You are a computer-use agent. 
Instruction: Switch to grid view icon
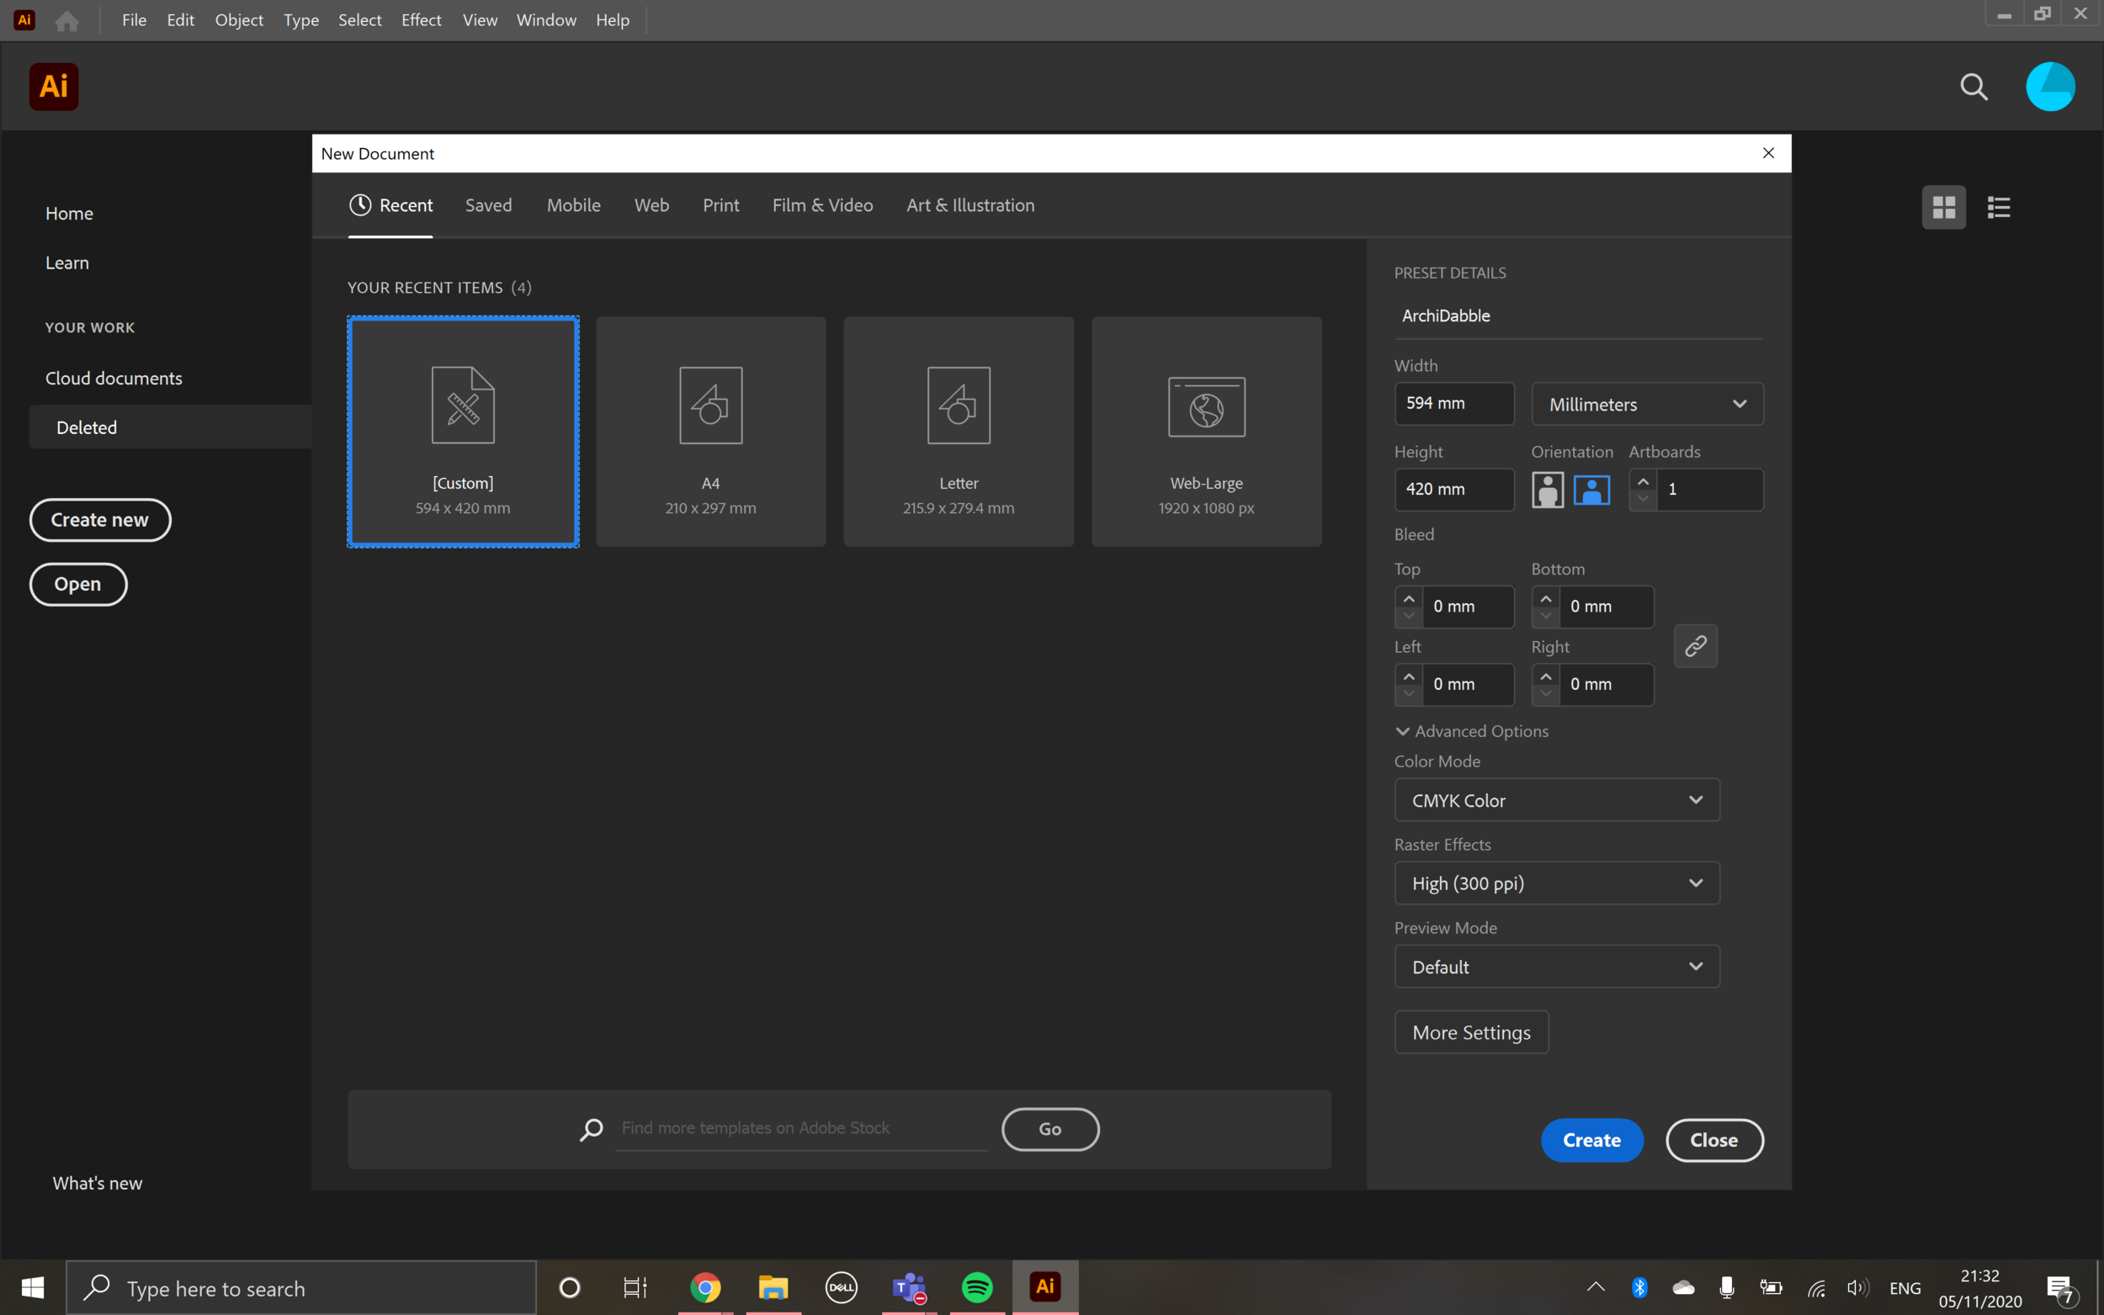[1944, 207]
